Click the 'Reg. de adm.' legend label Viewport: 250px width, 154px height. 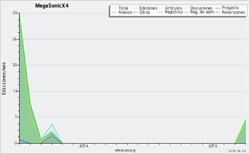tap(202, 12)
